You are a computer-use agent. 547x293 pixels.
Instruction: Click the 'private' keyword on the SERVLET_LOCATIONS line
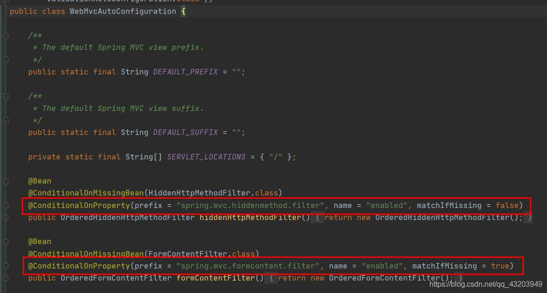[x=44, y=157]
